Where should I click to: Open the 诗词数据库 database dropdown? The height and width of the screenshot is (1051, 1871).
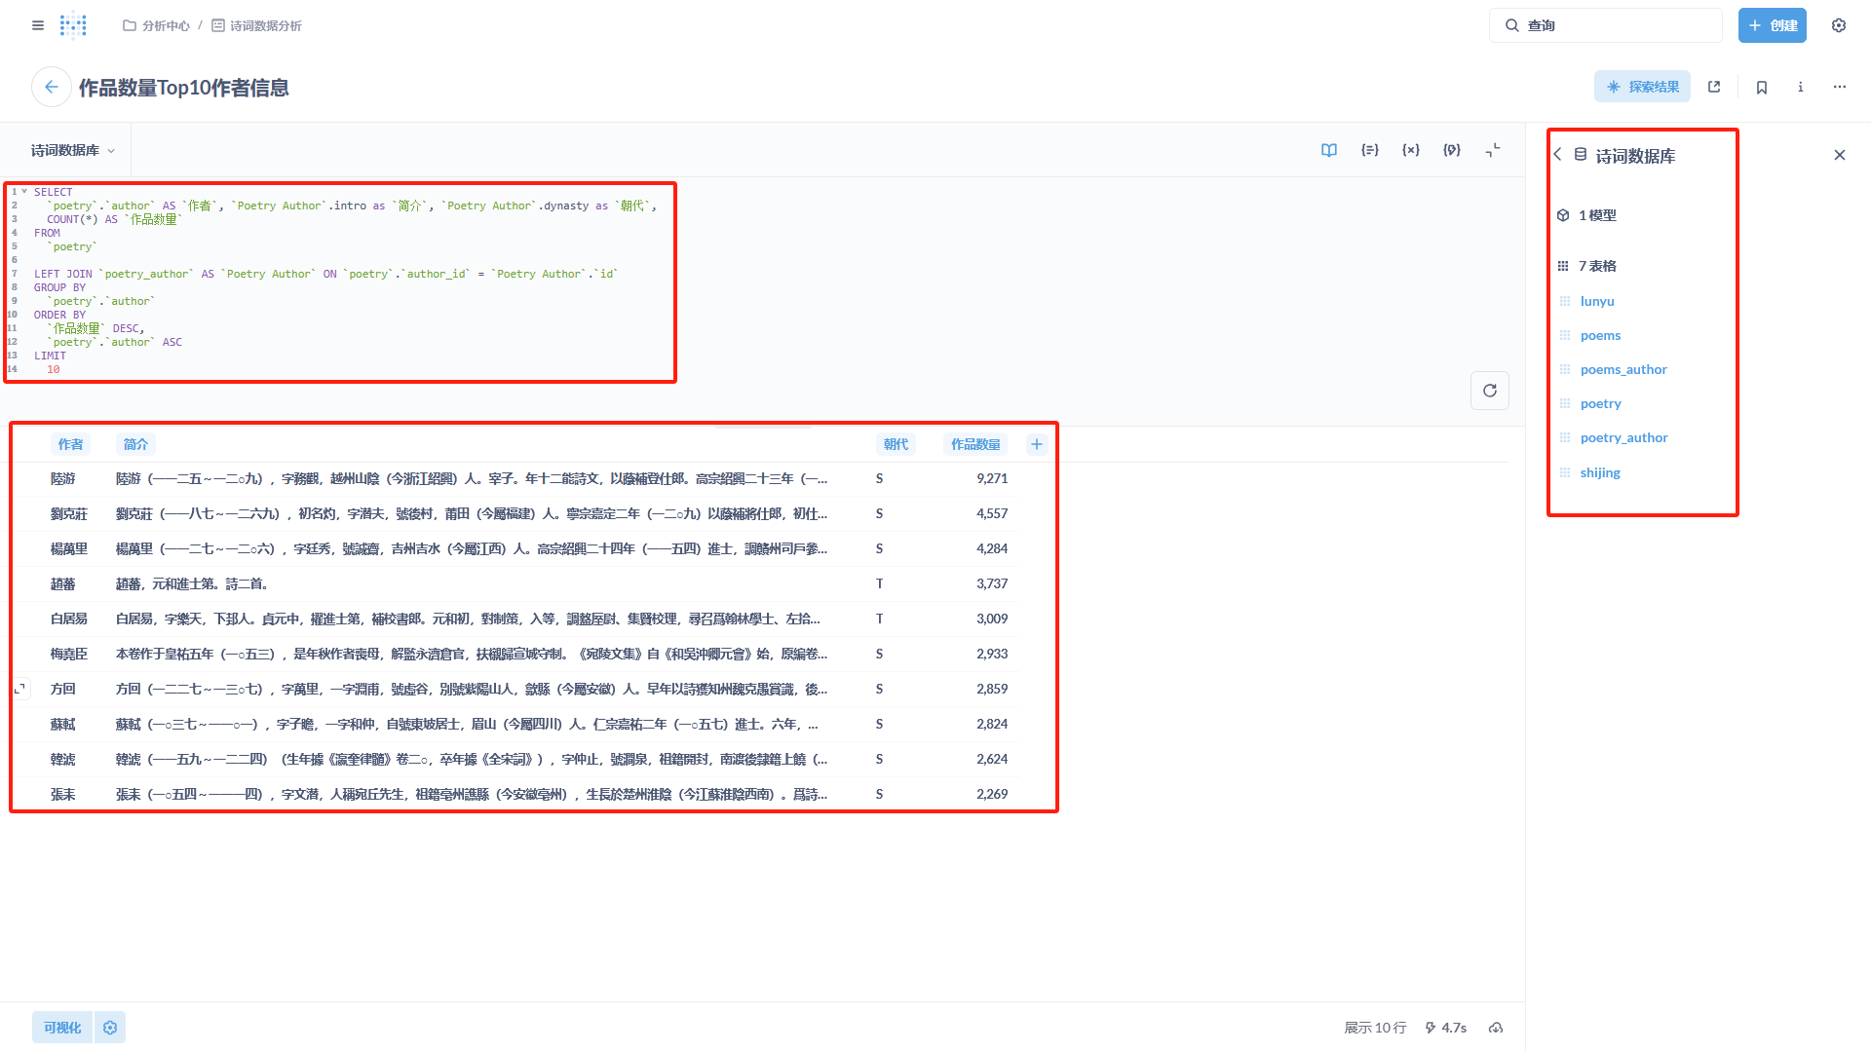coord(73,150)
